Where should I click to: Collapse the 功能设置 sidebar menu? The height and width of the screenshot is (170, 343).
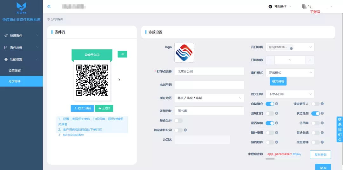pos(22,59)
